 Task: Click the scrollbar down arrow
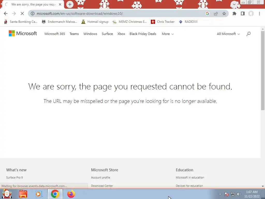tap(263, 186)
